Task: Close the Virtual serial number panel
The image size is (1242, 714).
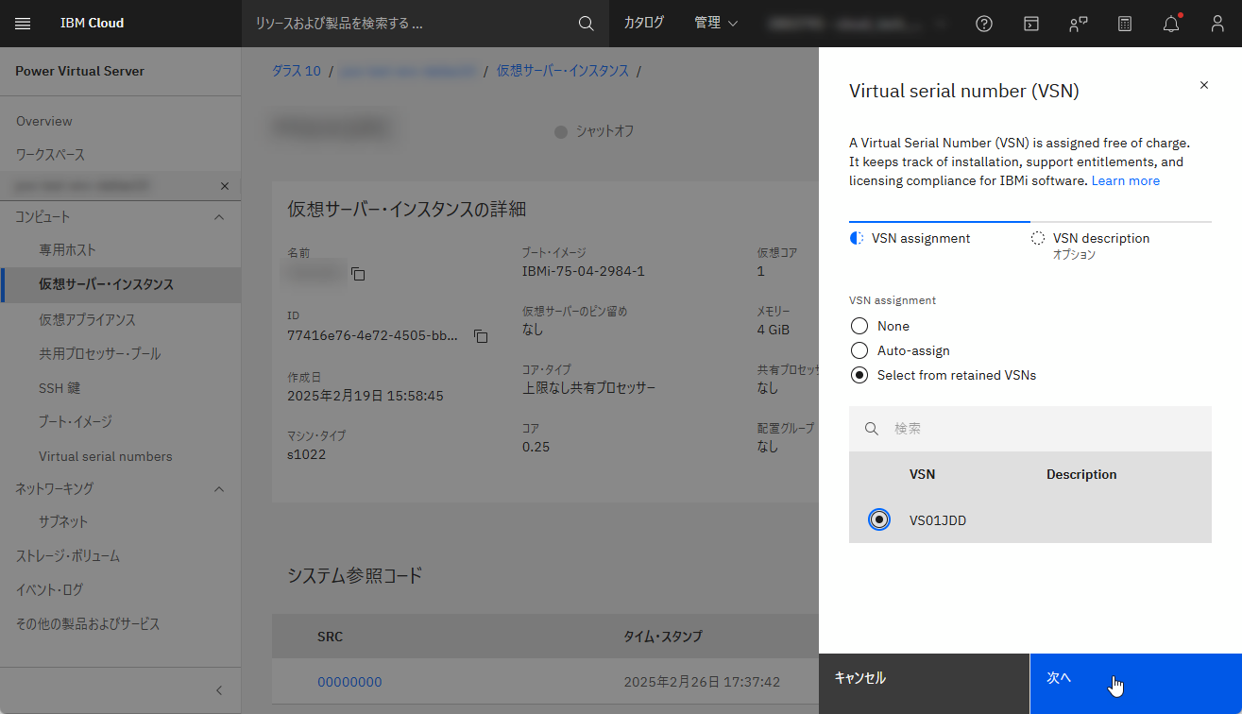Action: tap(1203, 85)
